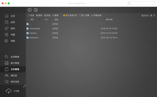Sort by 修改日期 modified date header
The height and width of the screenshot is (97, 157).
pos(109,20)
